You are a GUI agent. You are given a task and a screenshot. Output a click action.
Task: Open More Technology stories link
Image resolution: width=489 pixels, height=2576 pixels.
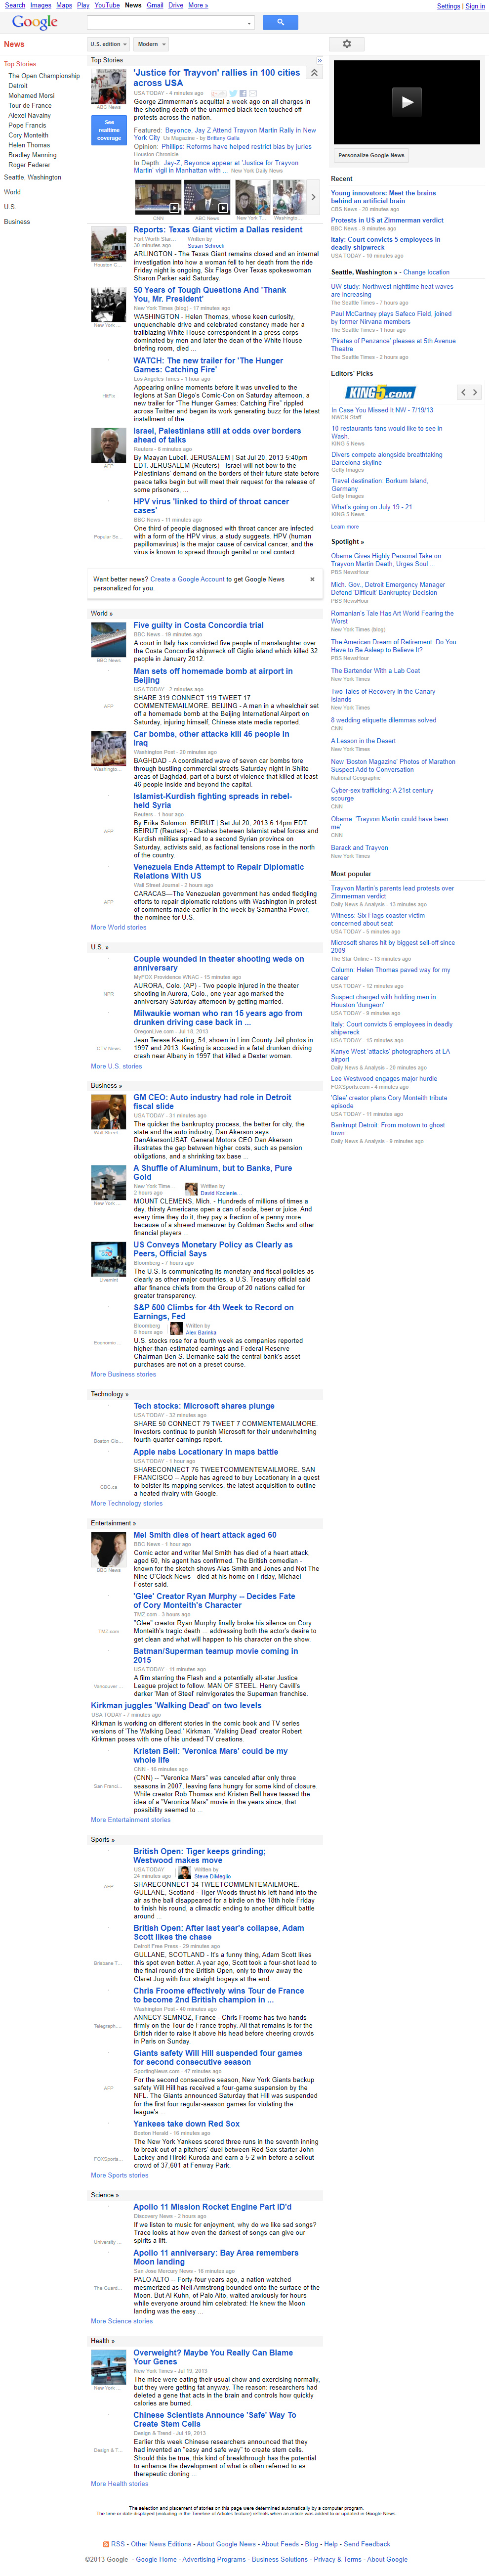point(126,1503)
